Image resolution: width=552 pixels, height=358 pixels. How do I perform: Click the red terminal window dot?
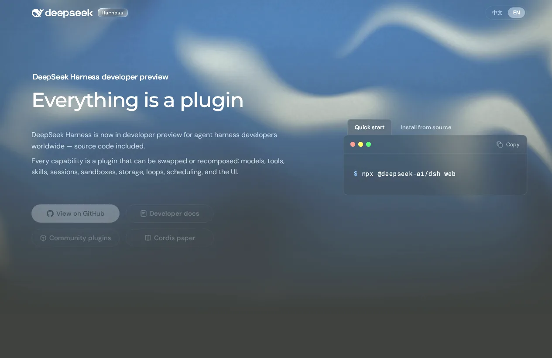pos(353,145)
